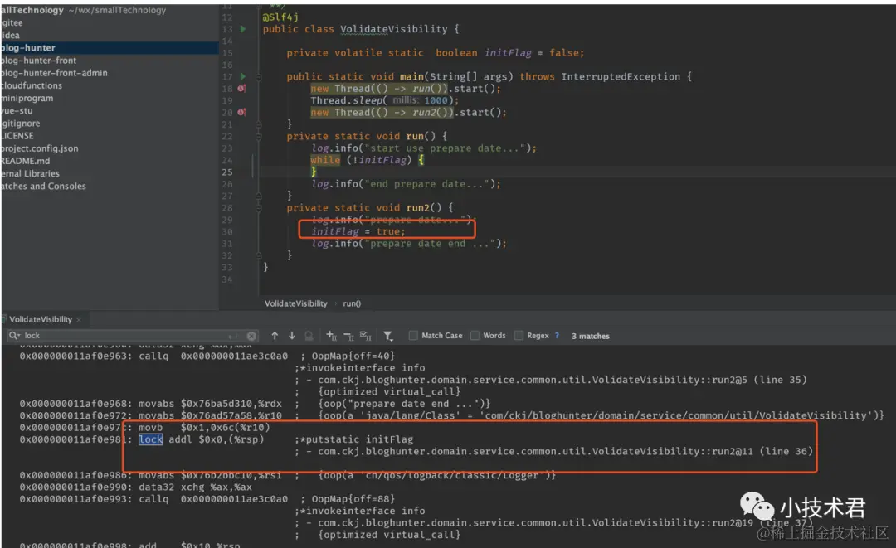Click line number 25 in the gutter
Image resolution: width=896 pixels, height=548 pixels.
227,172
